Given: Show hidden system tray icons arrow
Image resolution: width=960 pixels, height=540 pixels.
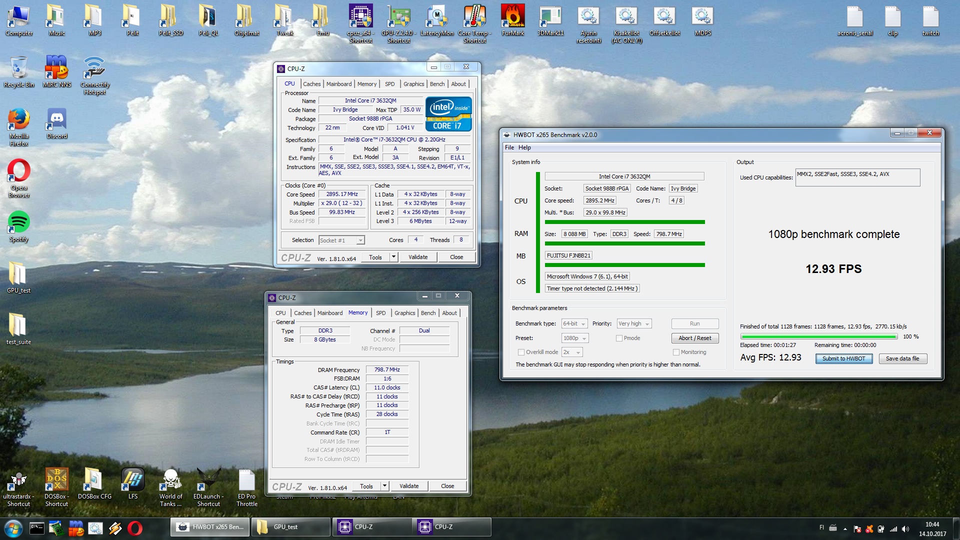Looking at the screenshot, I should (845, 529).
